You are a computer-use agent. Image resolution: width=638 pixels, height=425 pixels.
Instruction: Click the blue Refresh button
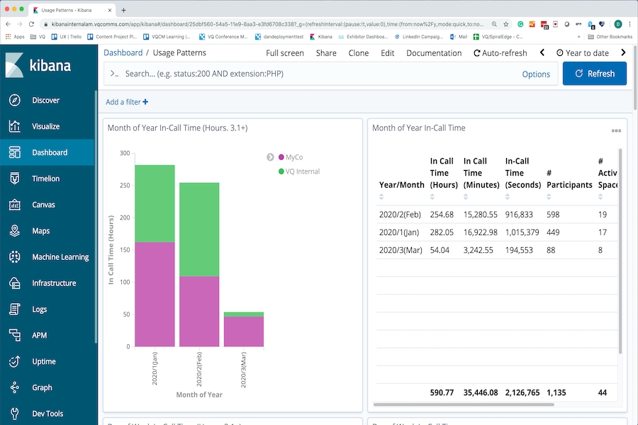[x=595, y=74]
